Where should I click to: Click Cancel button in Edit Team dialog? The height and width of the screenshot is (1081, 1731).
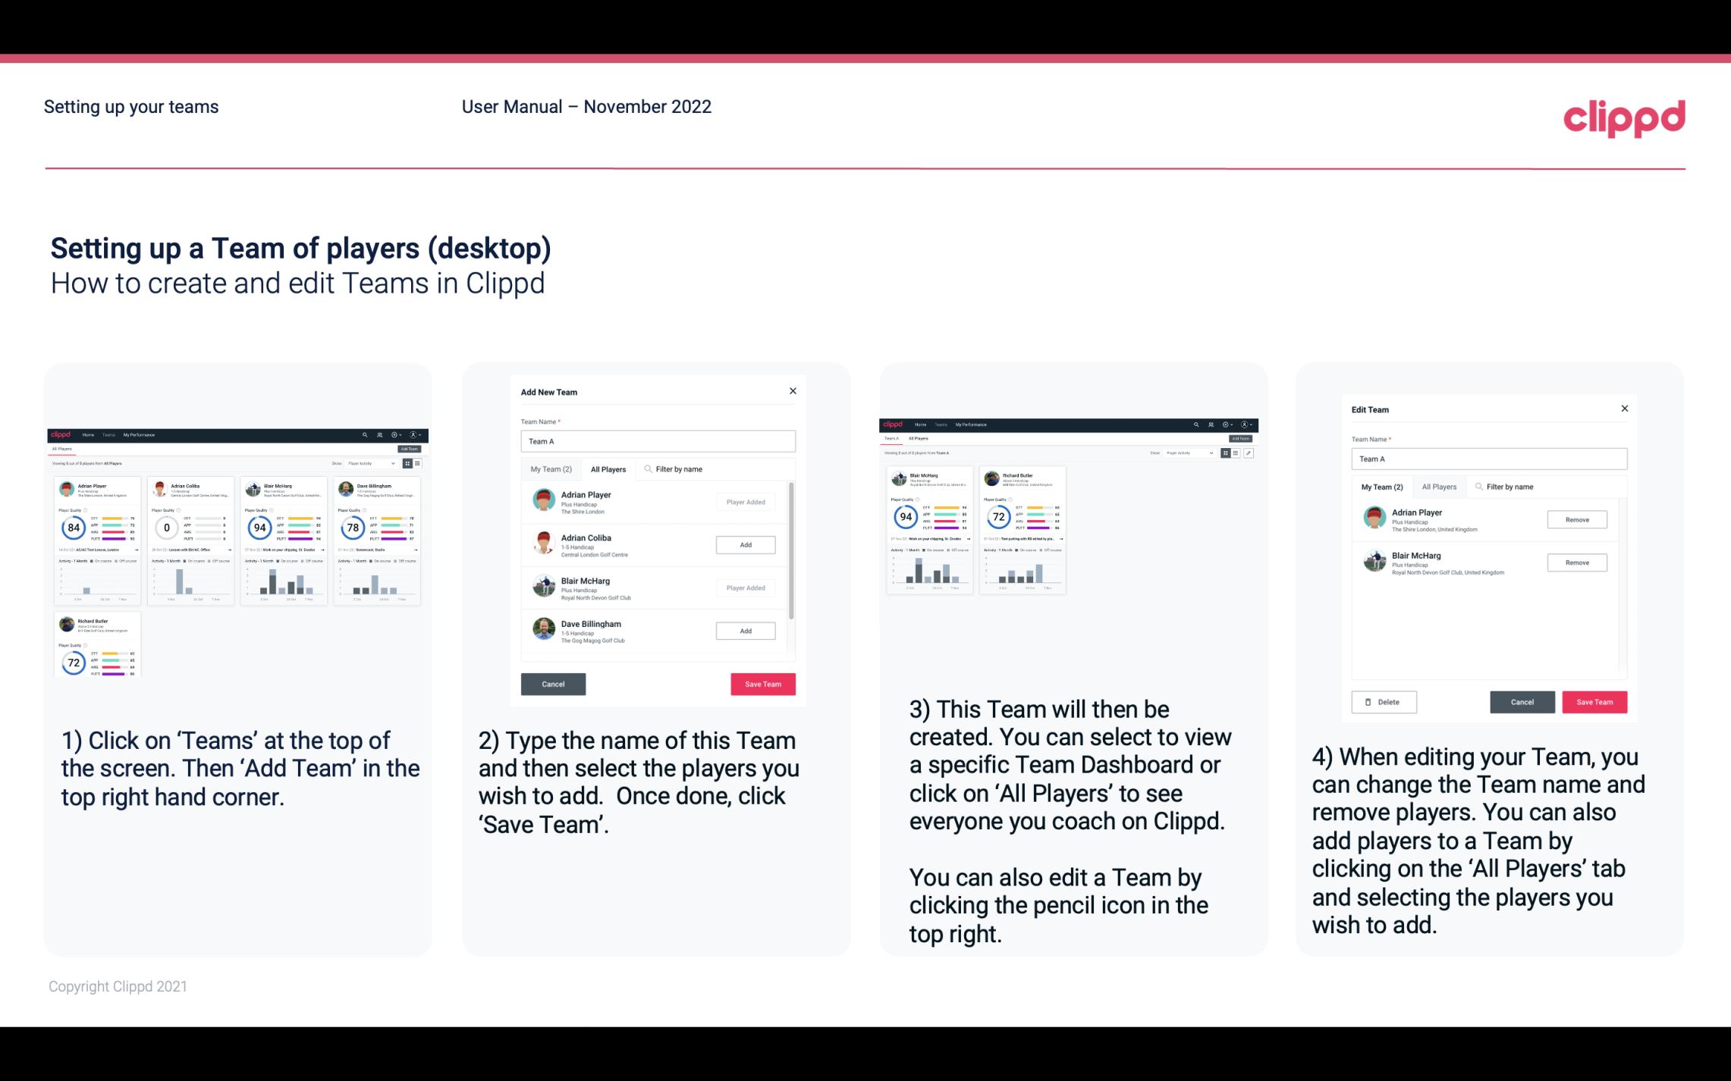[x=1522, y=701]
